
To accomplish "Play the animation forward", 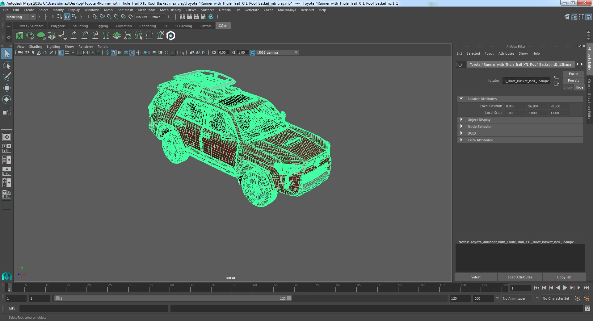I will (565, 288).
